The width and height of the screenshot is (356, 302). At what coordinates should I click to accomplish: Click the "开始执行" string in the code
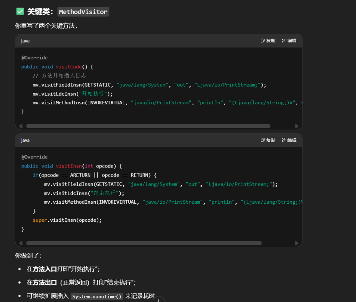pyautogui.click(x=94, y=94)
